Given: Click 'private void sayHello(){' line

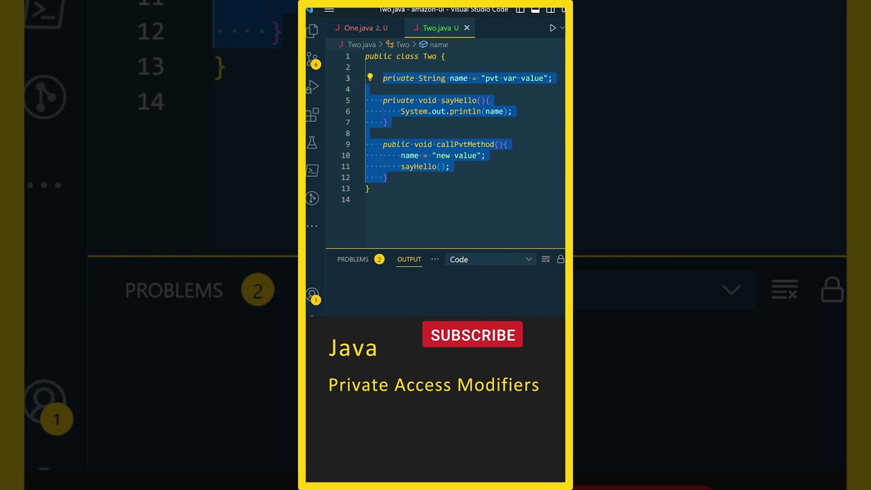Looking at the screenshot, I should 436,100.
